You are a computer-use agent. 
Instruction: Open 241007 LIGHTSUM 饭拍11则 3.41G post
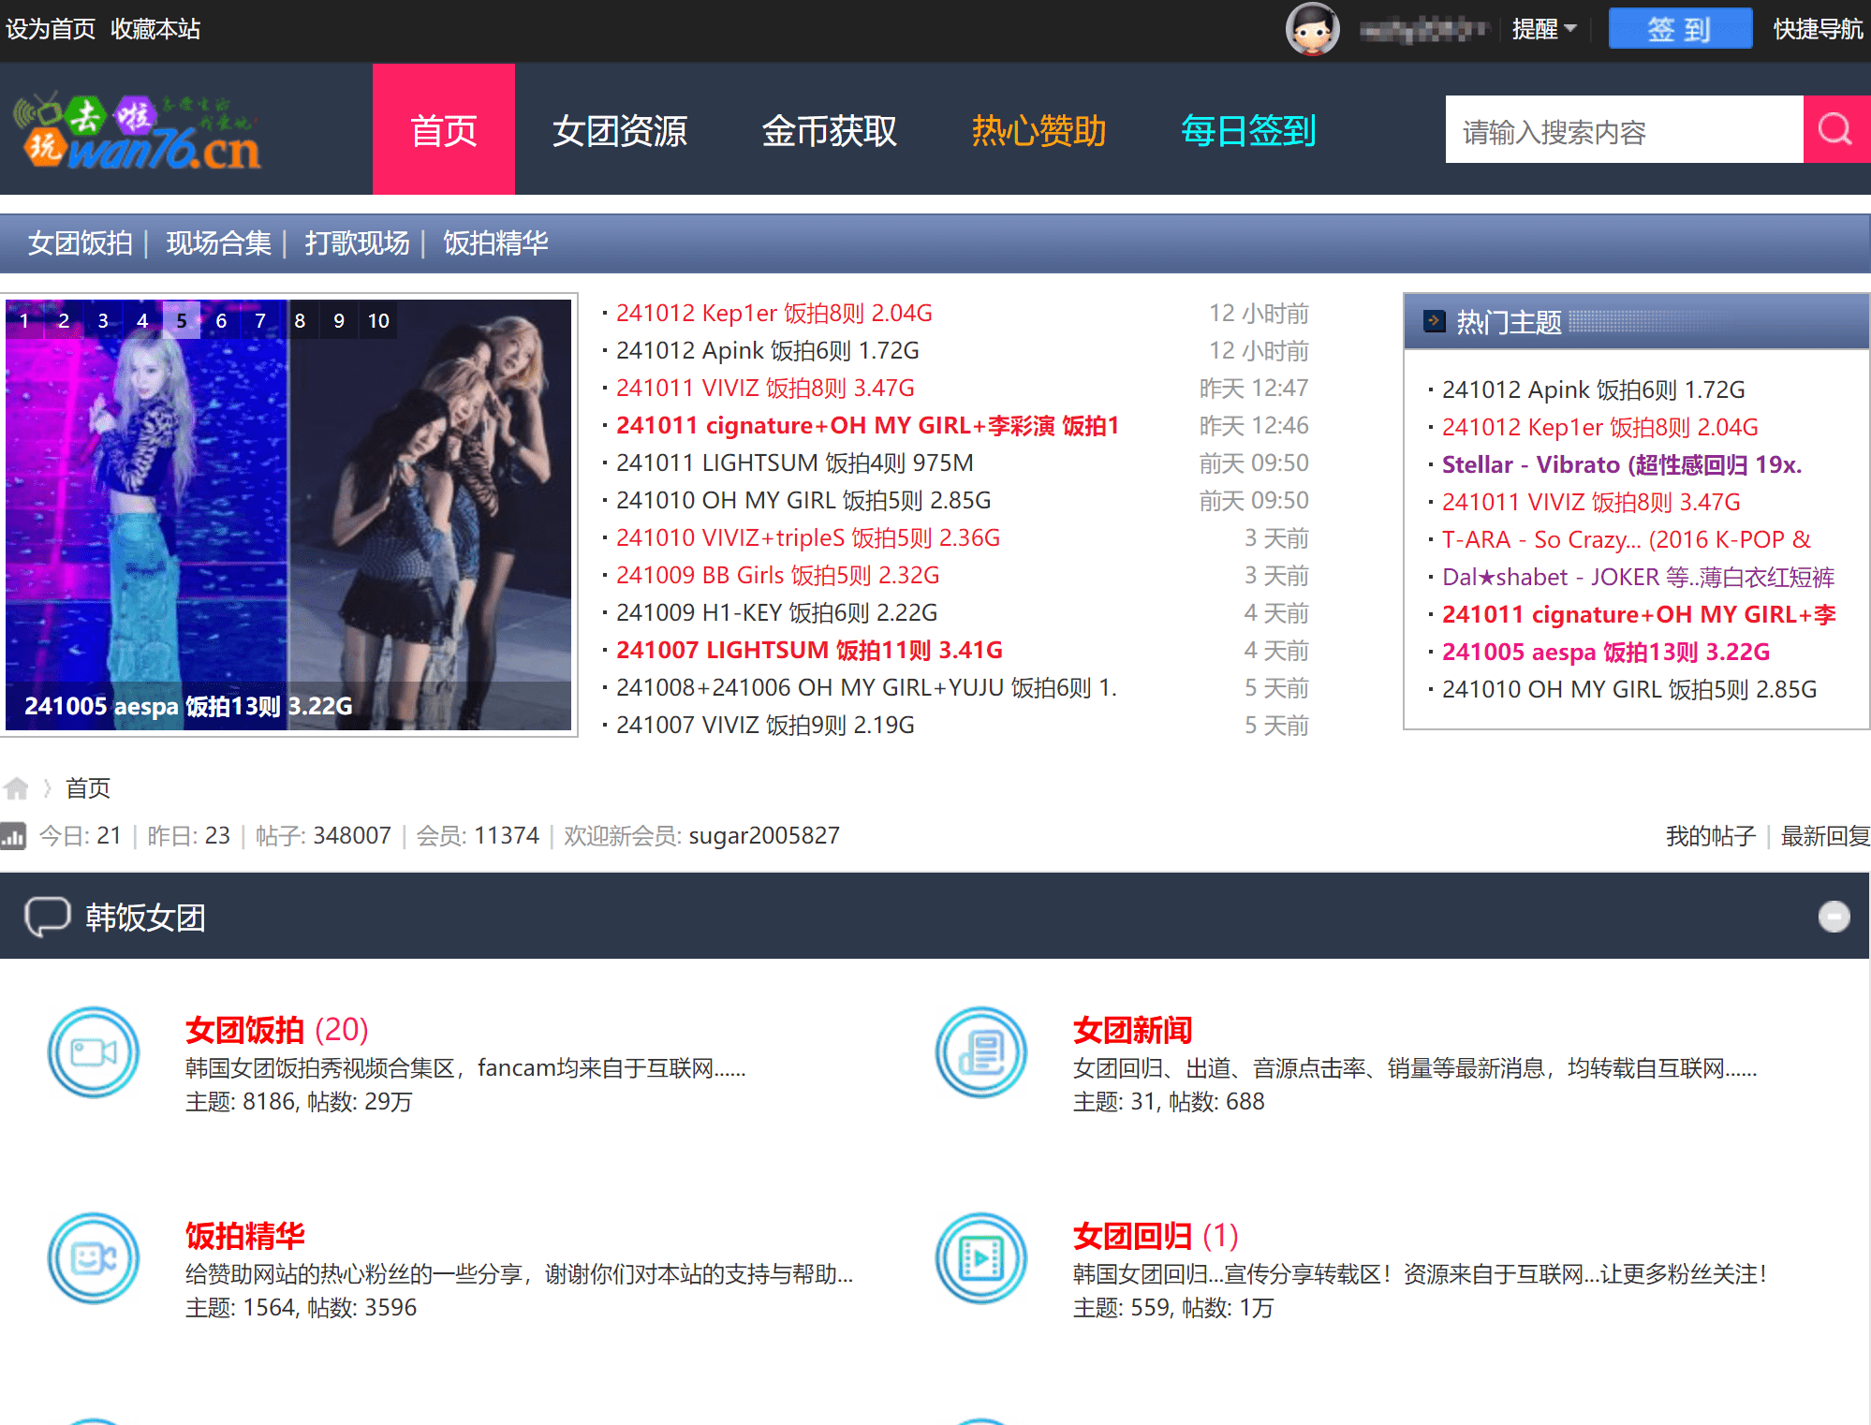point(810,650)
